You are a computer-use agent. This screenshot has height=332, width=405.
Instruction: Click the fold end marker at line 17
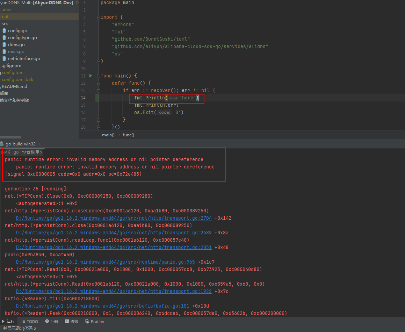(x=99, y=120)
